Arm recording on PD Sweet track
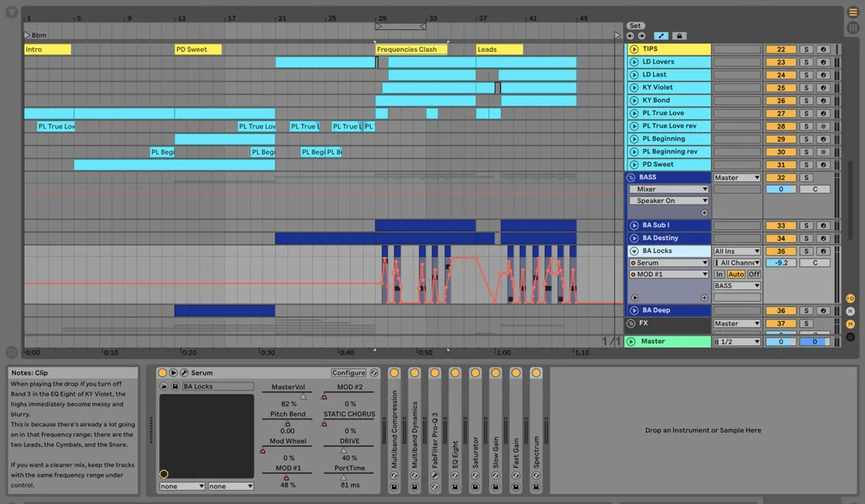Image resolution: width=865 pixels, height=504 pixels. point(823,165)
